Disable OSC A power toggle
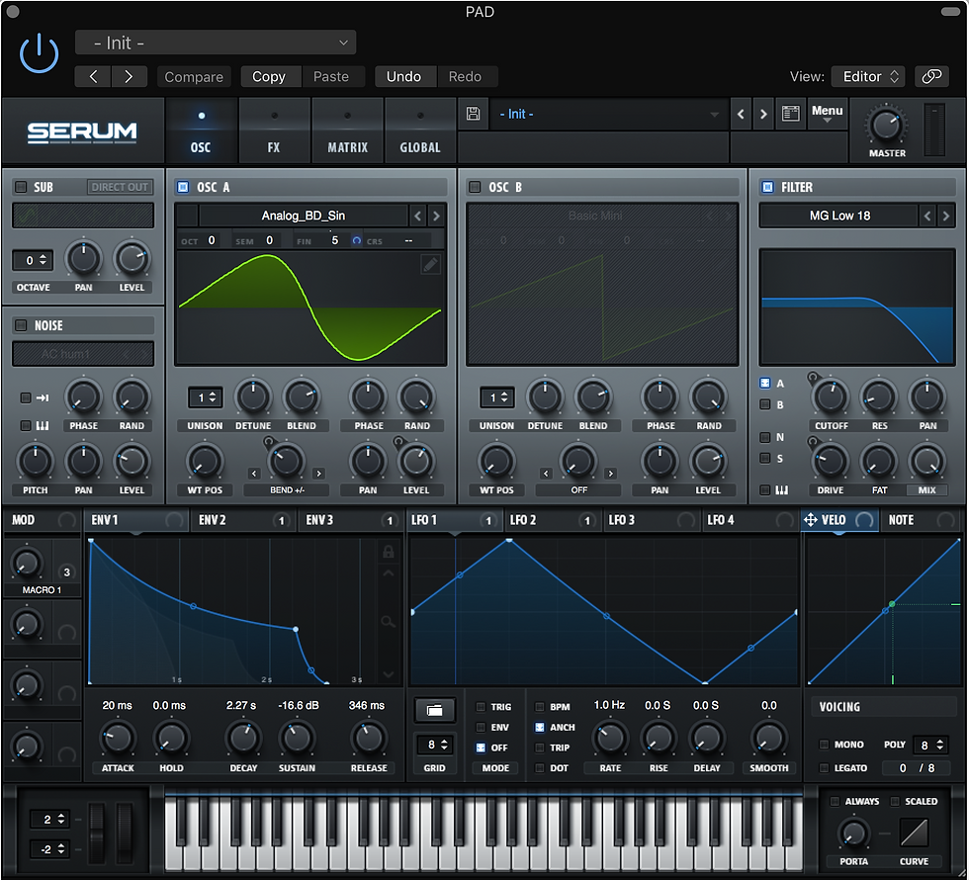 pos(183,187)
